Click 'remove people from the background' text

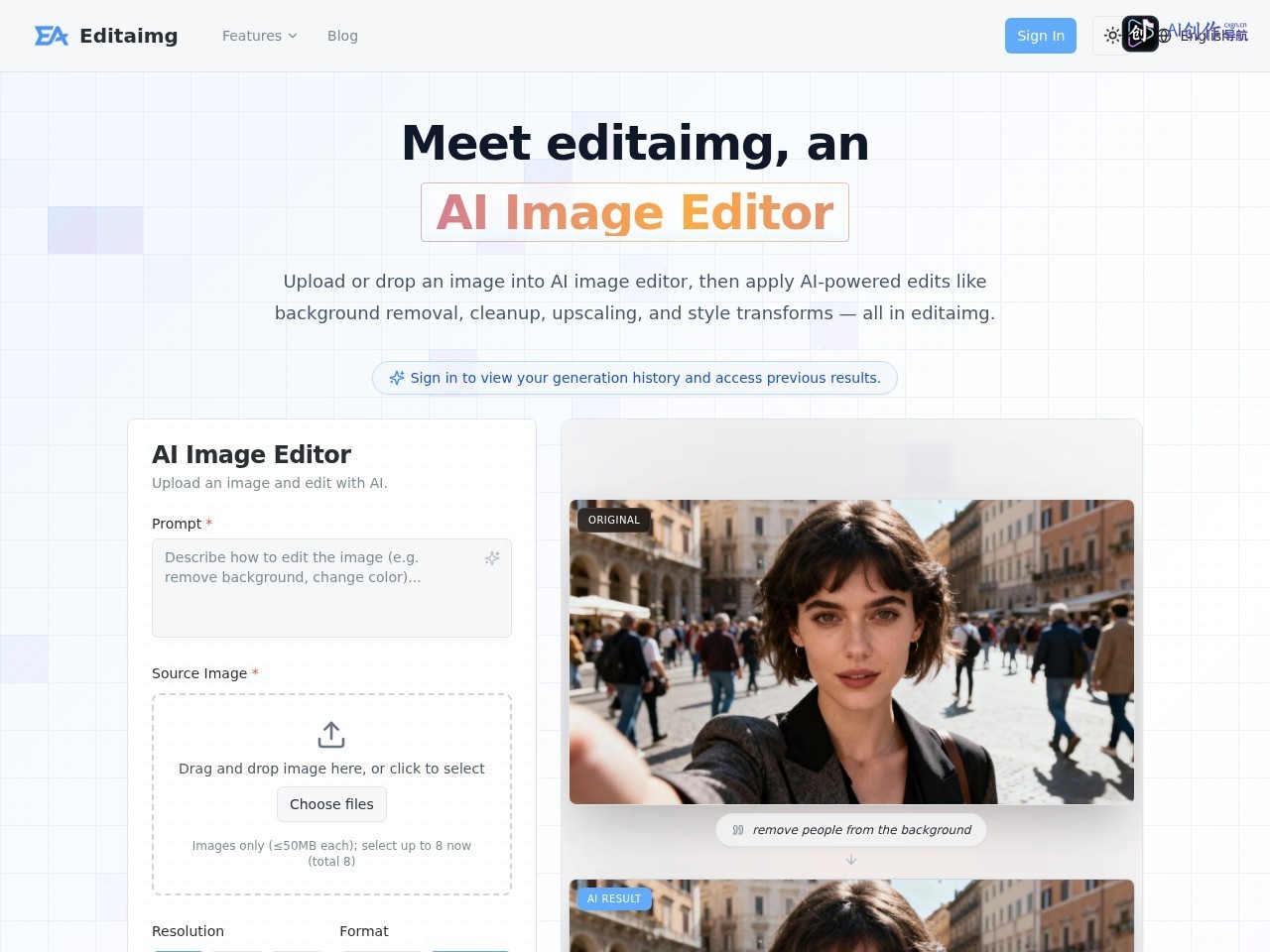(x=861, y=830)
